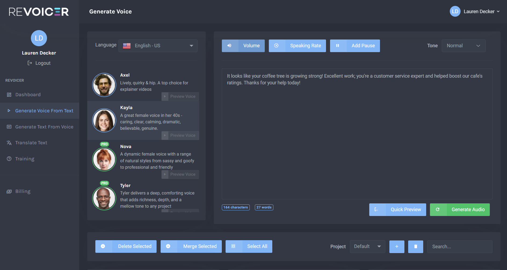The height and width of the screenshot is (270, 507).
Task: Play Kayla's voice preview icon
Action: click(165, 135)
